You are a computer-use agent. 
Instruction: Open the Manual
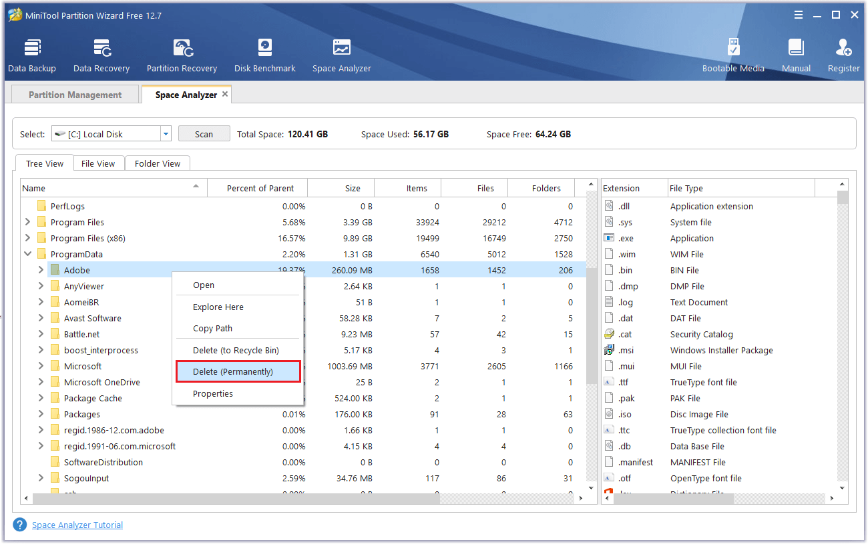click(796, 55)
